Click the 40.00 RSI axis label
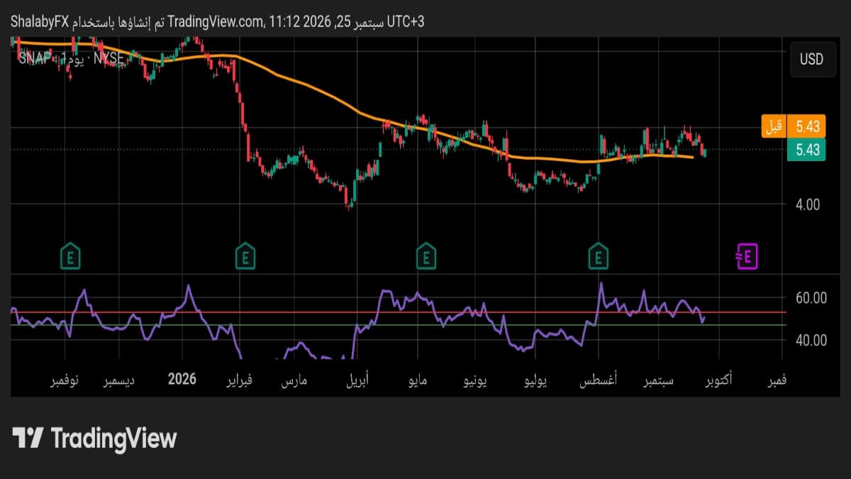Viewport: 851px width, 479px height. click(811, 340)
